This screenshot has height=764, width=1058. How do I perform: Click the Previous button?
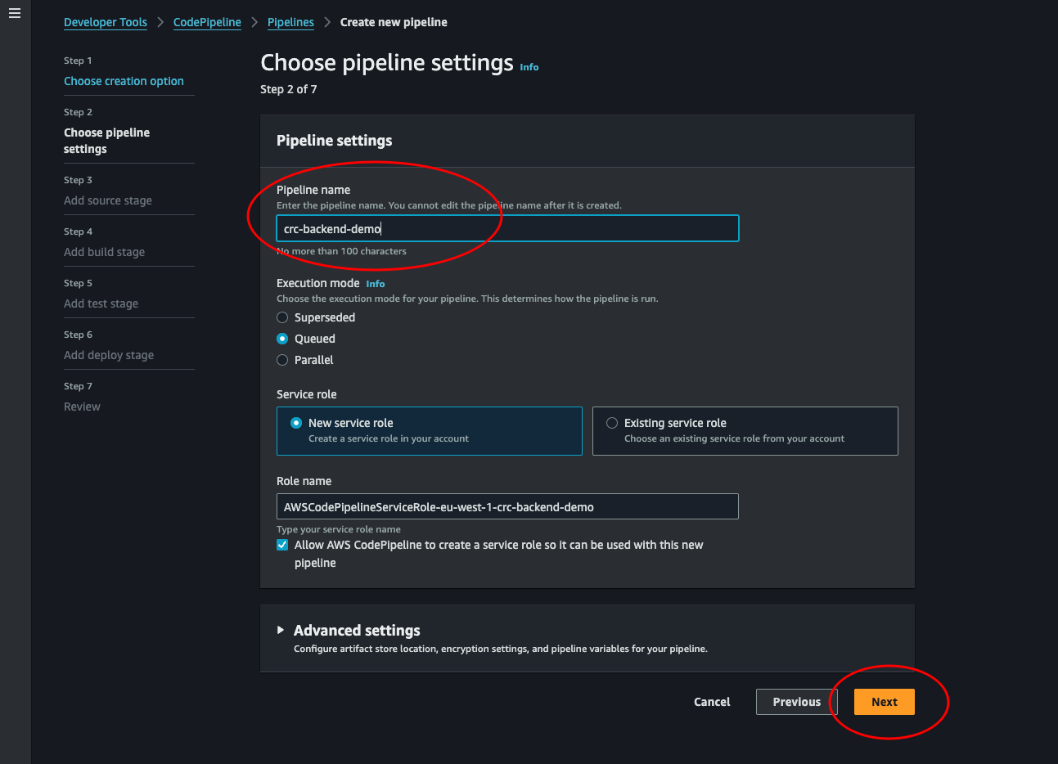click(795, 702)
